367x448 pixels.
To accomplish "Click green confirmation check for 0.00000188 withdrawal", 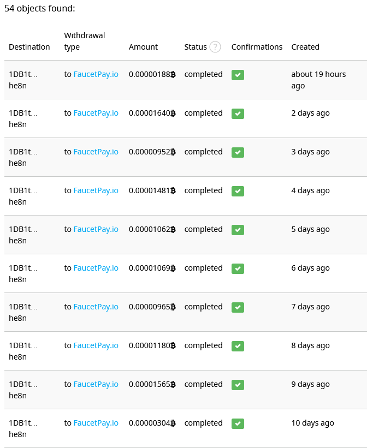I will (238, 75).
